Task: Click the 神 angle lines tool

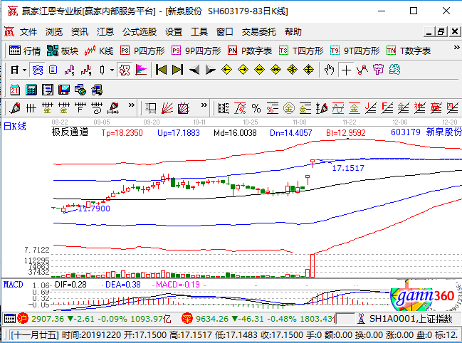Action: coord(419,108)
